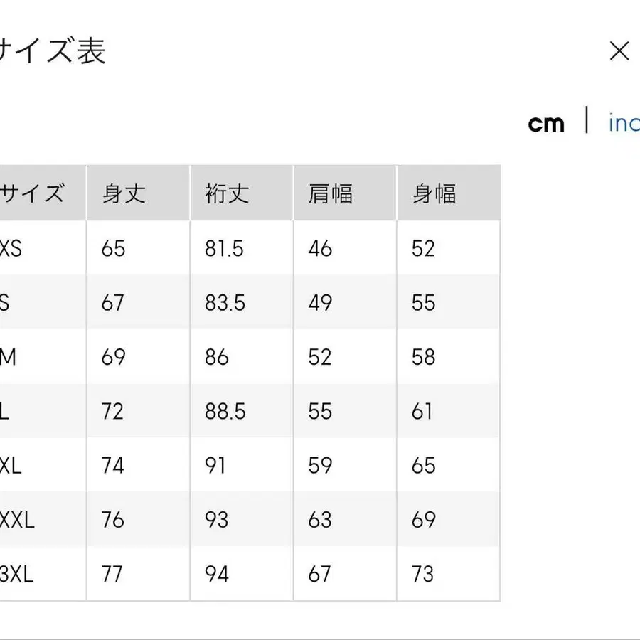This screenshot has height=640, width=640.
Task: Click the XS size row label
Action: coord(11,248)
